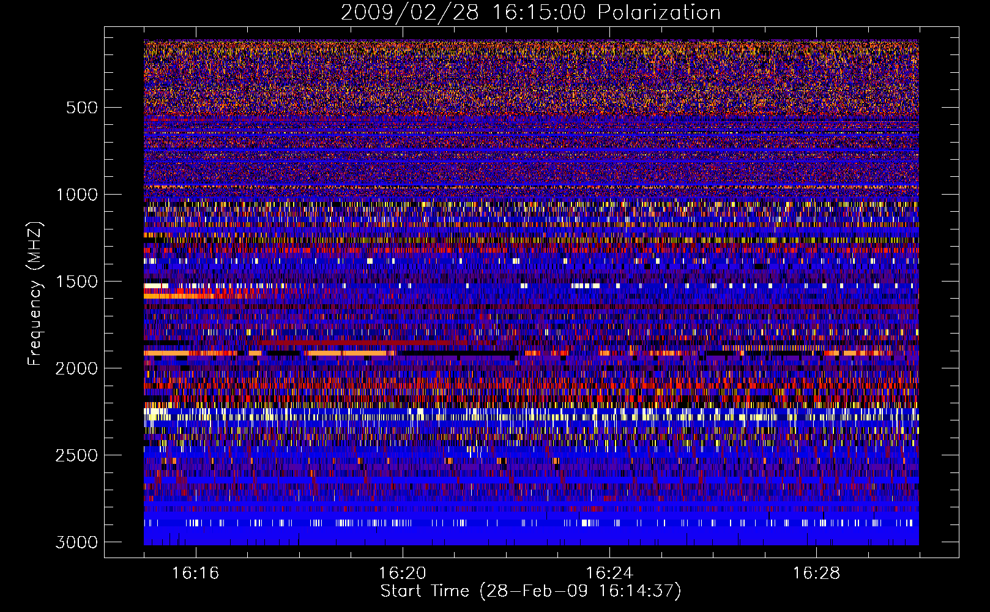Click the plot title '2009/02/28 16:15:00 Polarization'
Viewport: 990px width, 612px height.
[530, 12]
